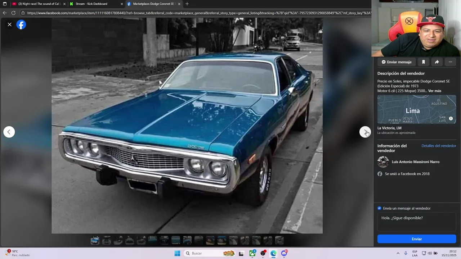The height and width of the screenshot is (259, 461).
Task: Select the Marketplace: Dodge Coronet SE tab
Action: coord(154,4)
